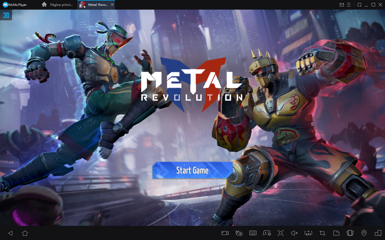The height and width of the screenshot is (240, 385).
Task: Click the Metal Revolution tab thumbnail icon
Action: click(x=82, y=5)
